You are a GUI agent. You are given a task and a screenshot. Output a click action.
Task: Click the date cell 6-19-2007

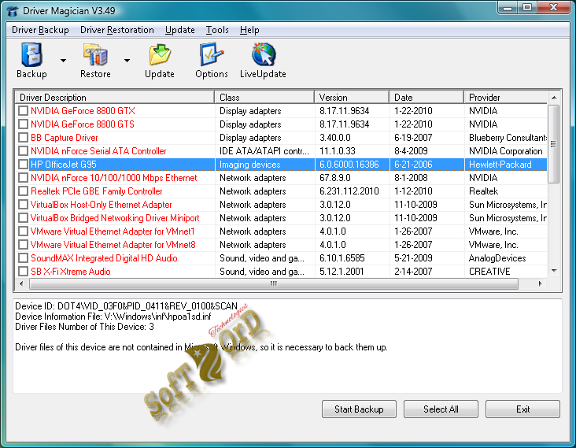coord(413,138)
